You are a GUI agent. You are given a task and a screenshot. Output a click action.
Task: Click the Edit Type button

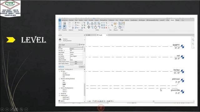click(x=82, y=44)
